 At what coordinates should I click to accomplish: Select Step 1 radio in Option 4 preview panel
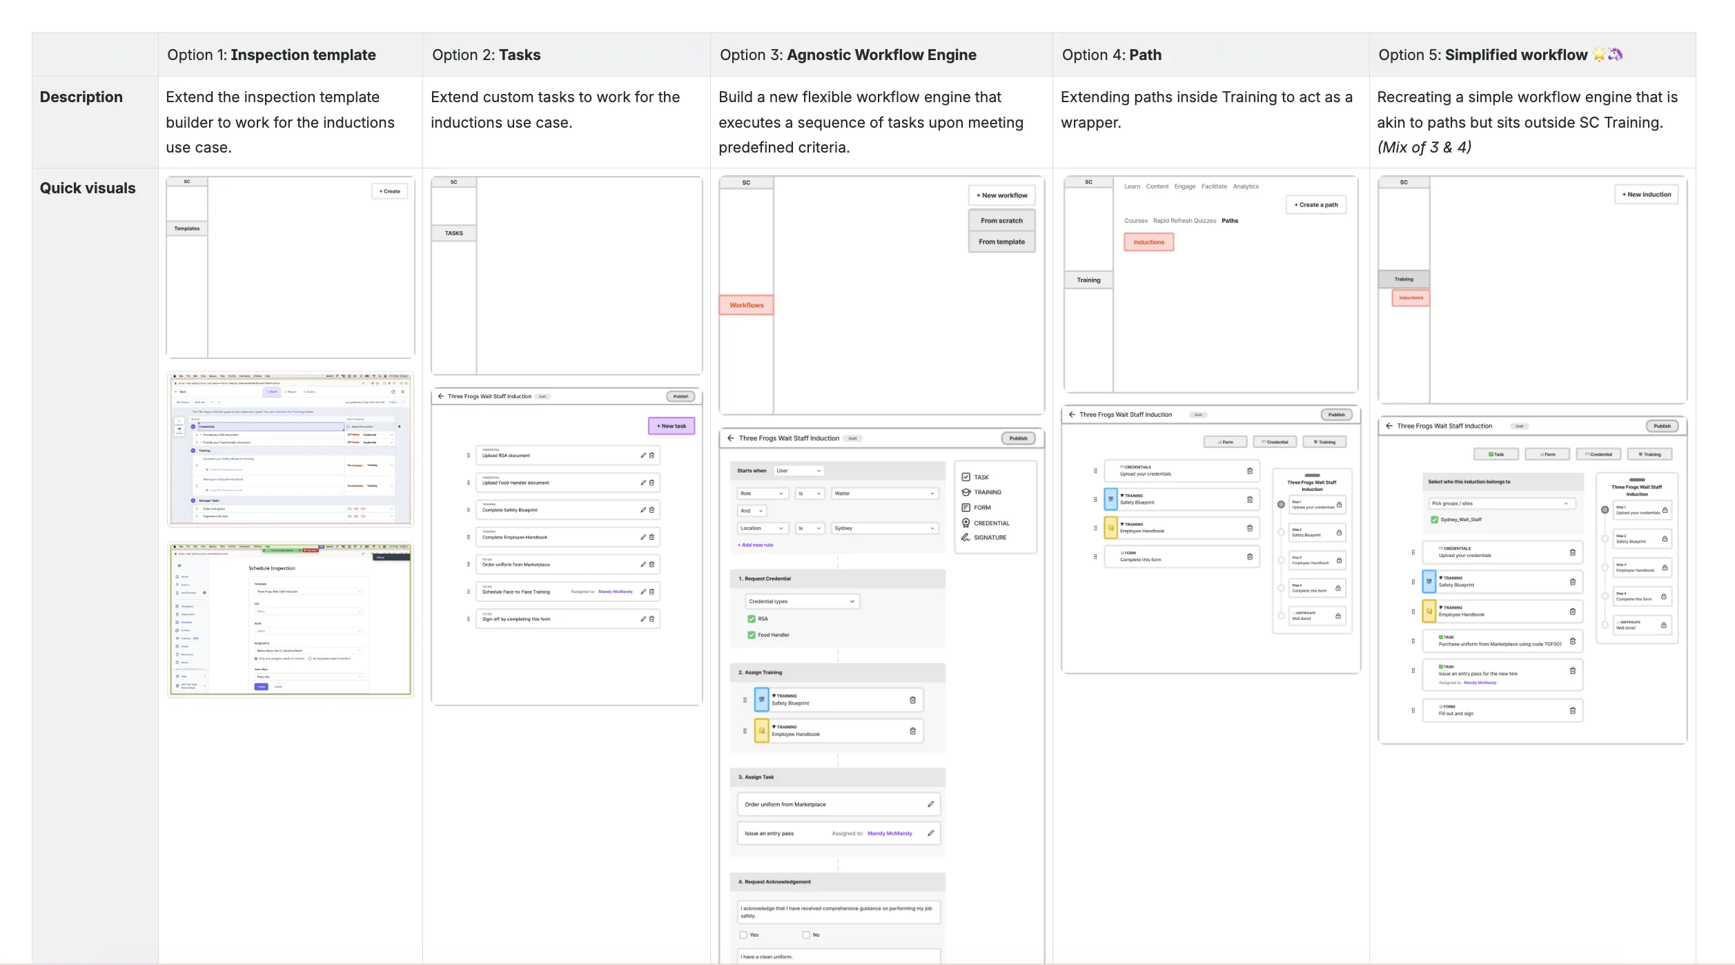pos(1282,505)
